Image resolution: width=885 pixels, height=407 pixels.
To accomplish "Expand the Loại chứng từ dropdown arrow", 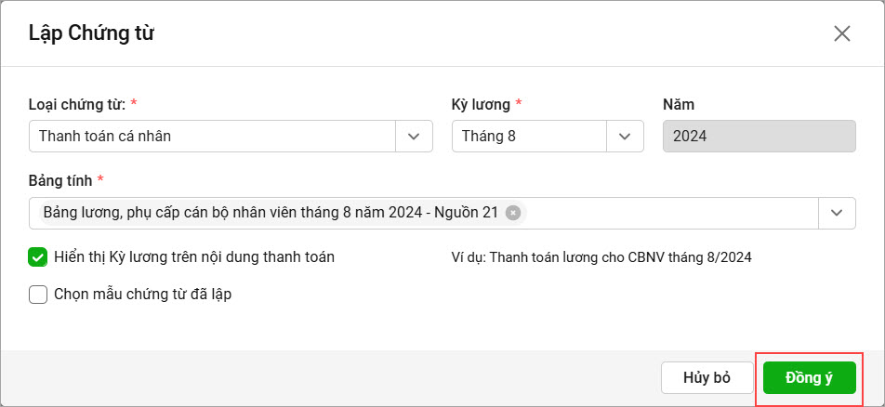I will 414,136.
